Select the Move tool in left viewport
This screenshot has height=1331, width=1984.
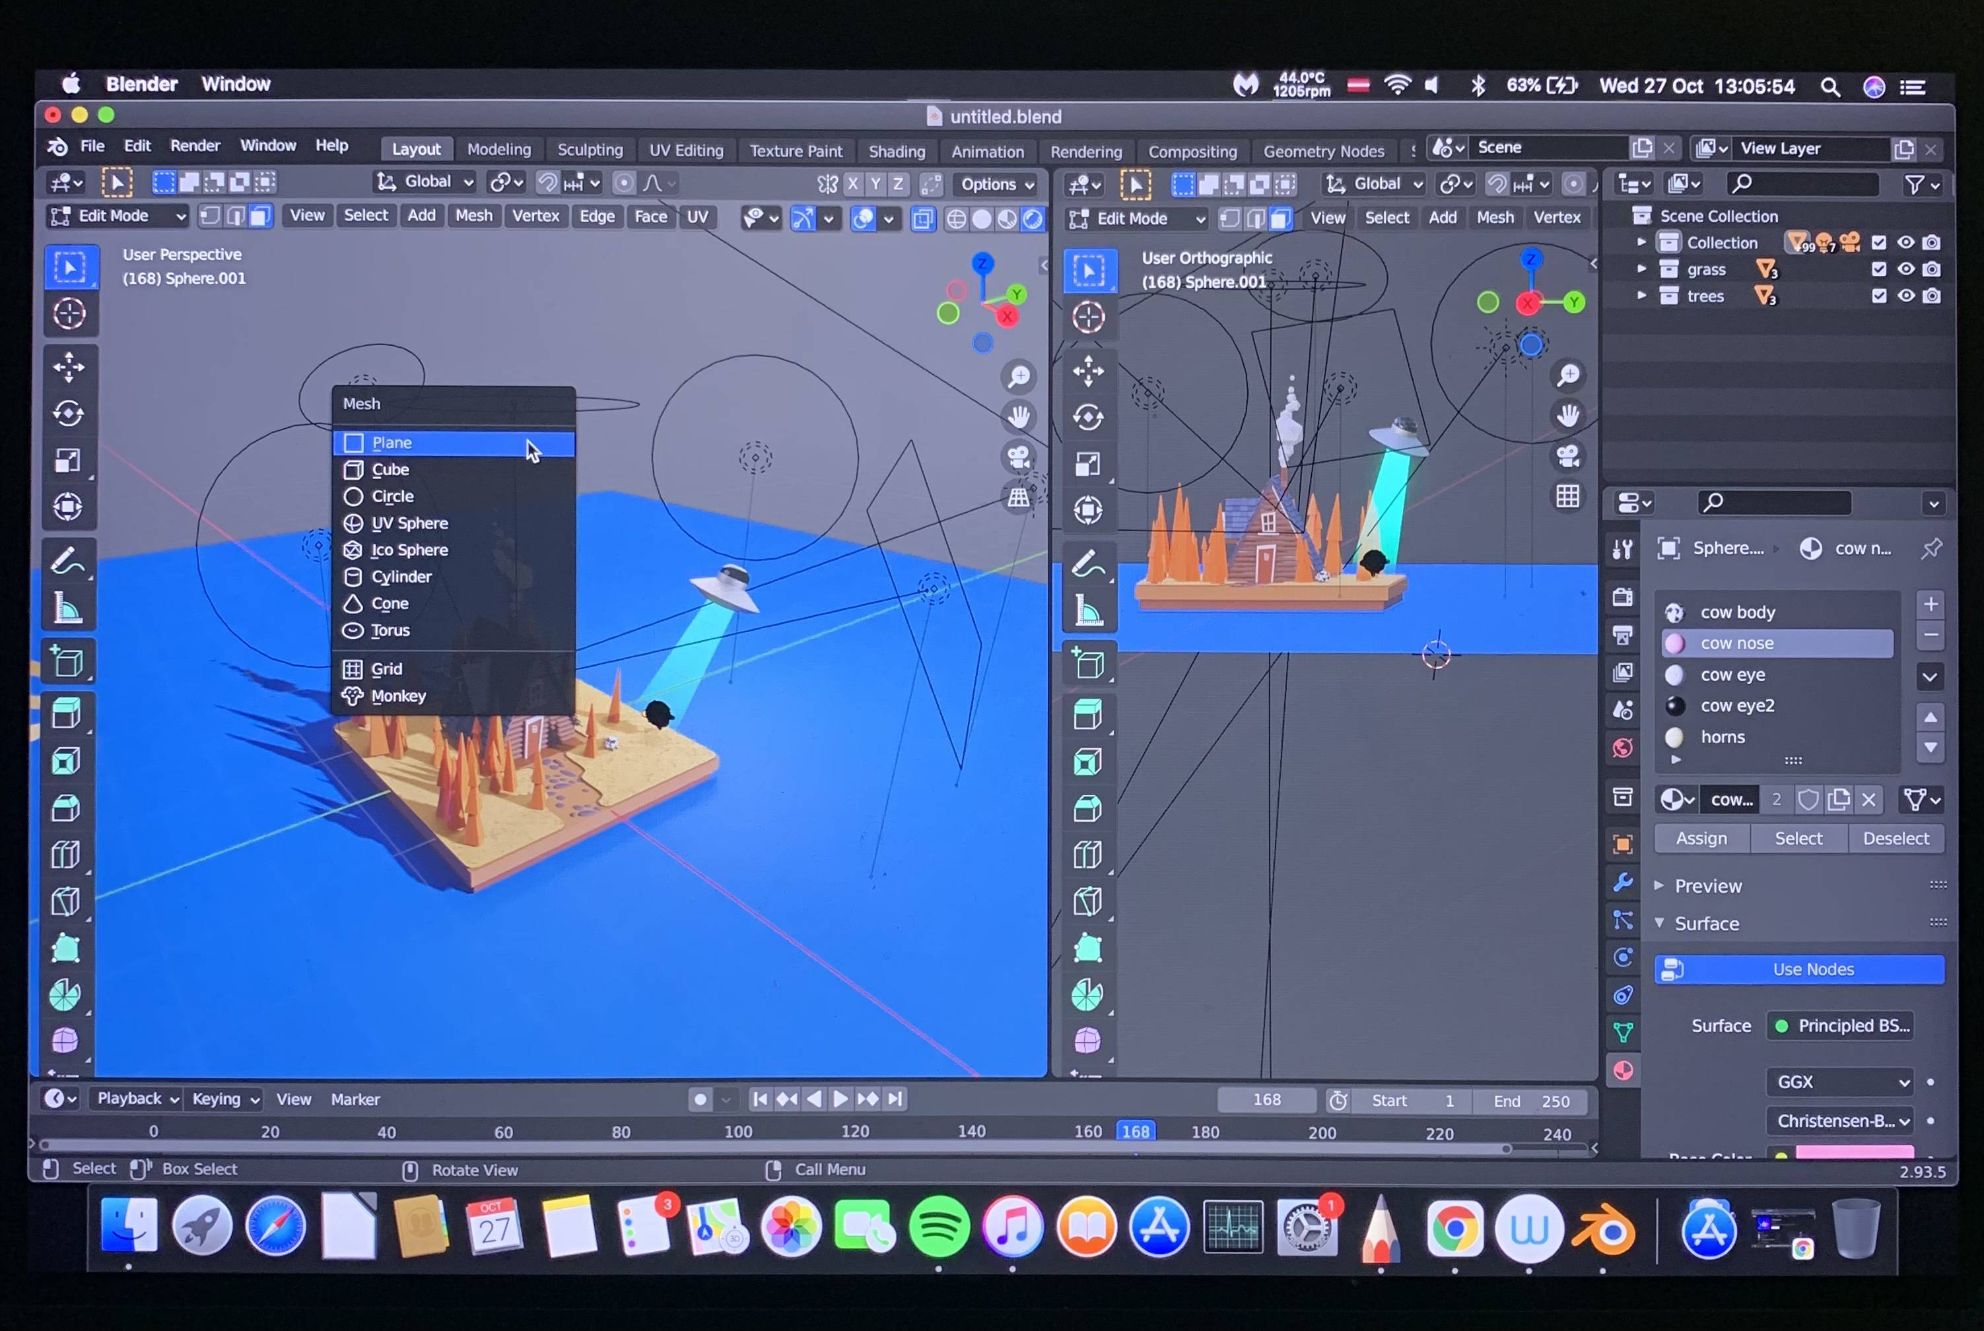tap(69, 367)
